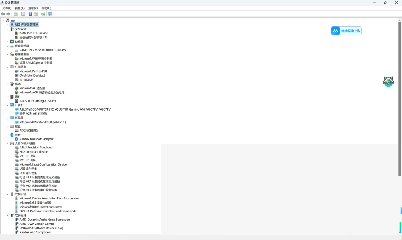Click the monitor icon beside 监视器
The width and height of the screenshot is (402, 240).
pyautogui.click(x=12, y=118)
